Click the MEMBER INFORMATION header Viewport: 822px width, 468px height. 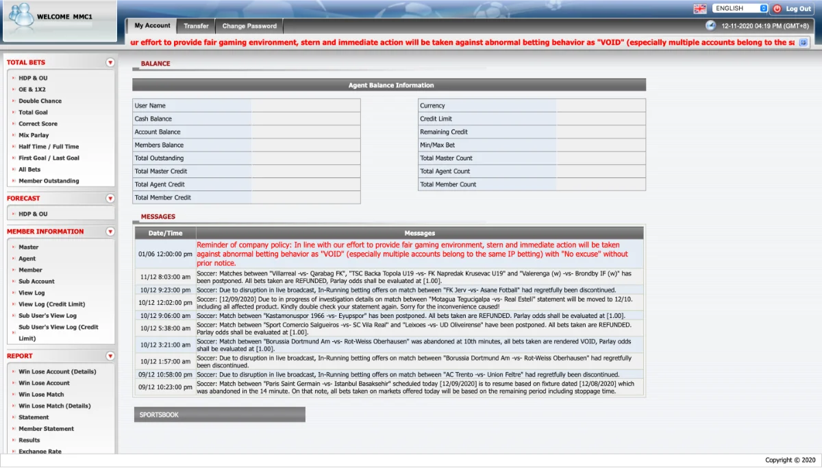(45, 232)
